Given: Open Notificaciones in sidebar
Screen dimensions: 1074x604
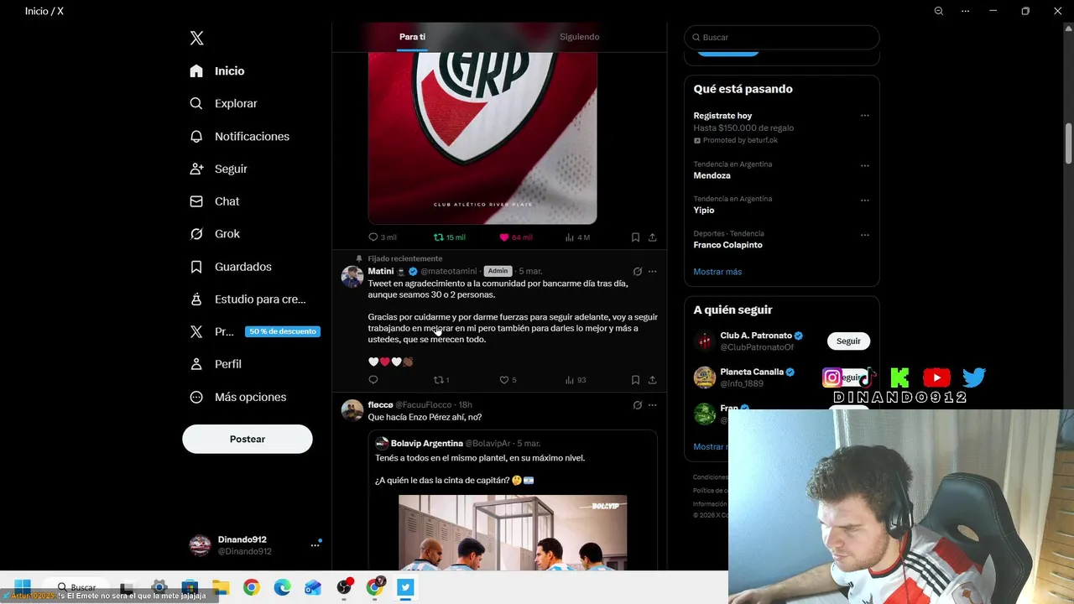Looking at the screenshot, I should point(239,136).
